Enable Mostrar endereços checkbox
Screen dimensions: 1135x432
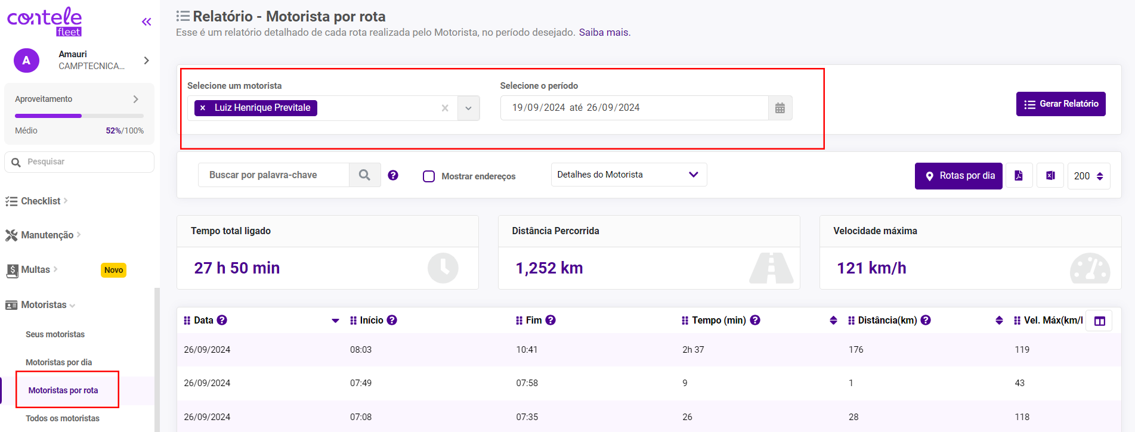pyautogui.click(x=429, y=176)
